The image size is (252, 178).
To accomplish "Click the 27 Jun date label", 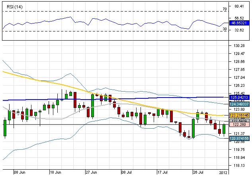I will pyautogui.click(x=92, y=173).
